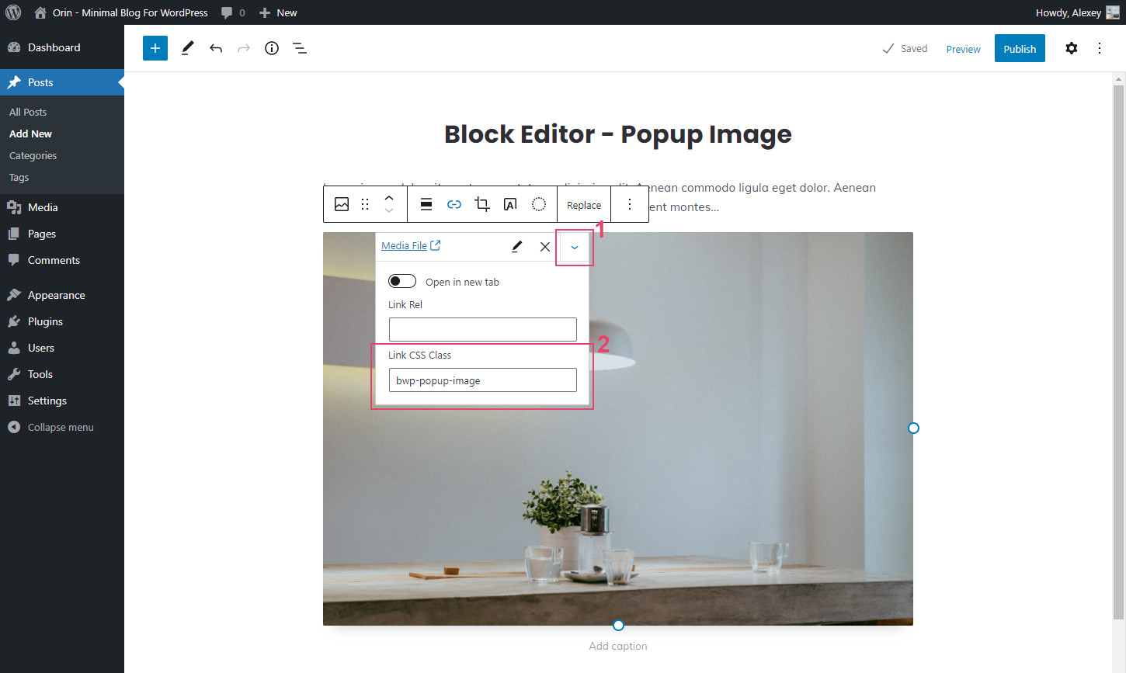Open the document List View
Viewport: 1126px width, 673px height.
300,48
